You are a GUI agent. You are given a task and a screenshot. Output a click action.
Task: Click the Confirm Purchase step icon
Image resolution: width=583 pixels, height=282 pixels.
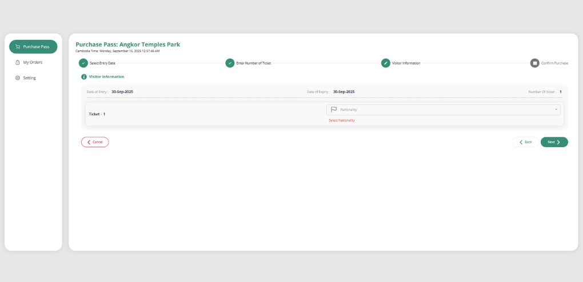pos(534,63)
